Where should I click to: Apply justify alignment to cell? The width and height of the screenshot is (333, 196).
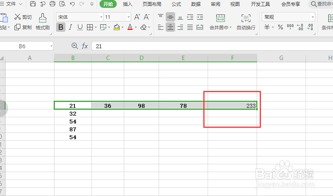coord(190,27)
